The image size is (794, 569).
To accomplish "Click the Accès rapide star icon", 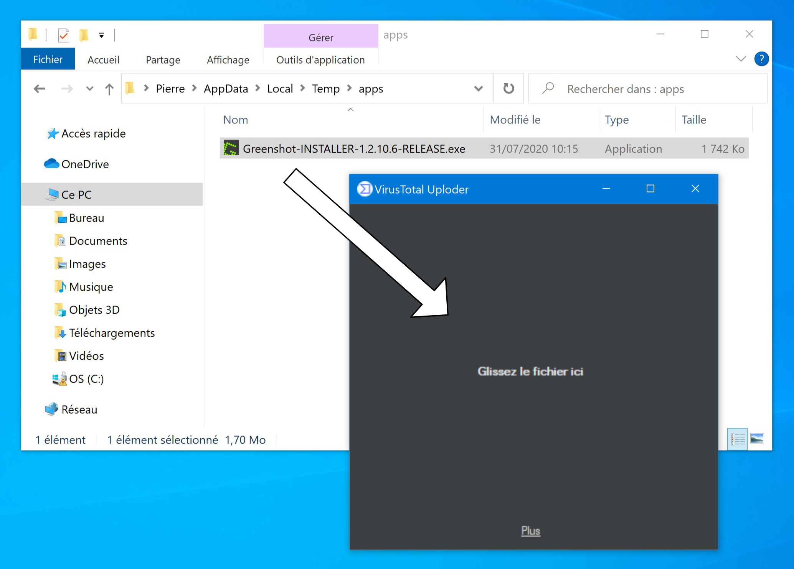I will point(53,133).
